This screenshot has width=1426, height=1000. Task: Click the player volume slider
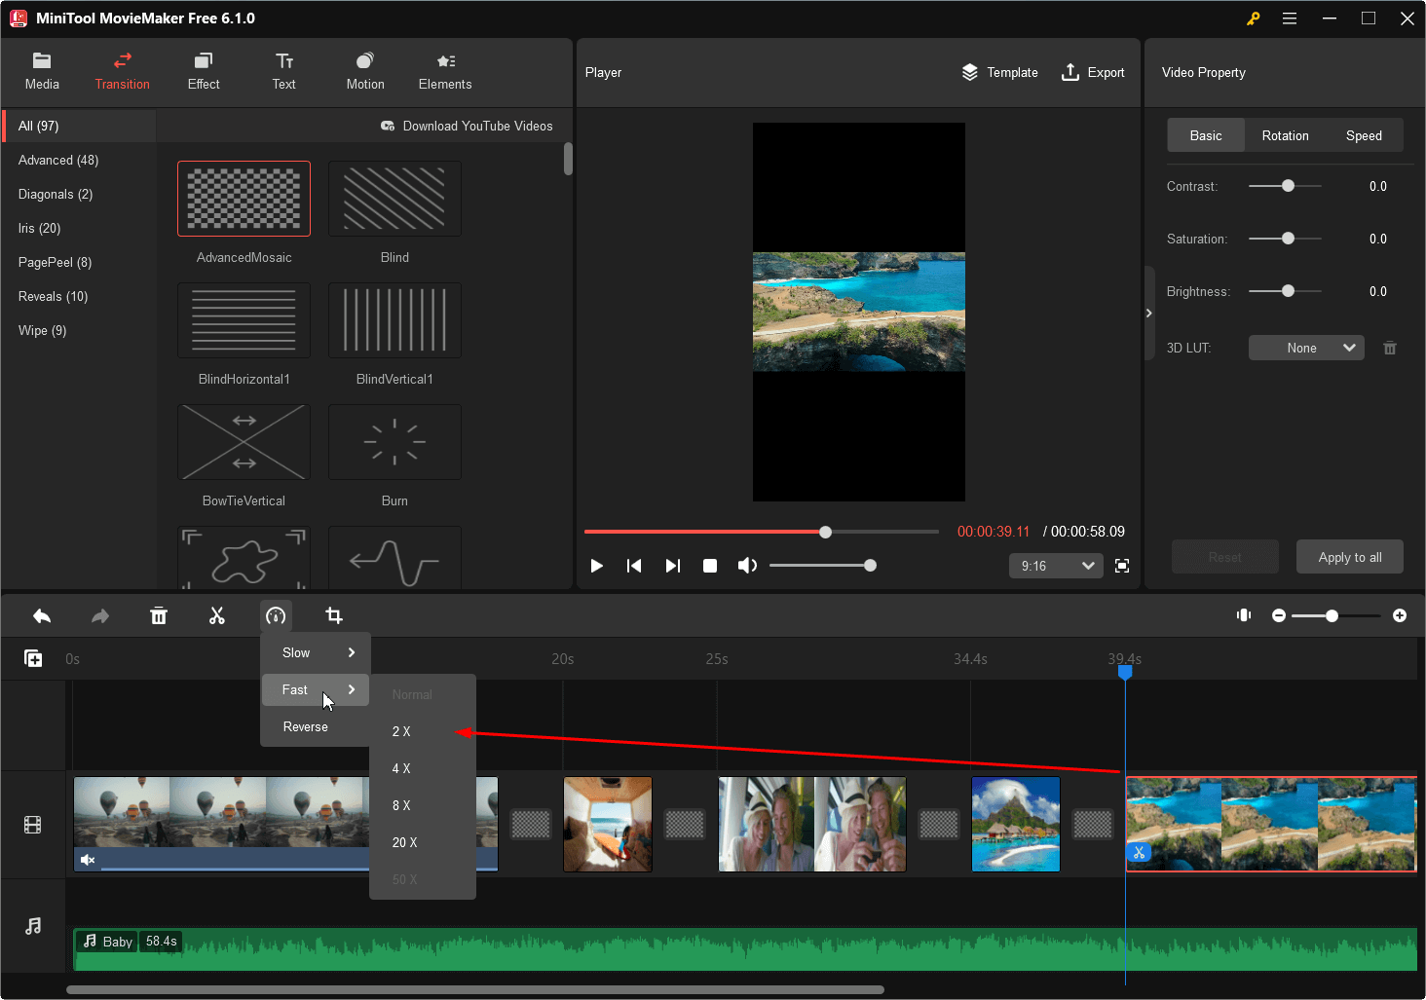[822, 566]
